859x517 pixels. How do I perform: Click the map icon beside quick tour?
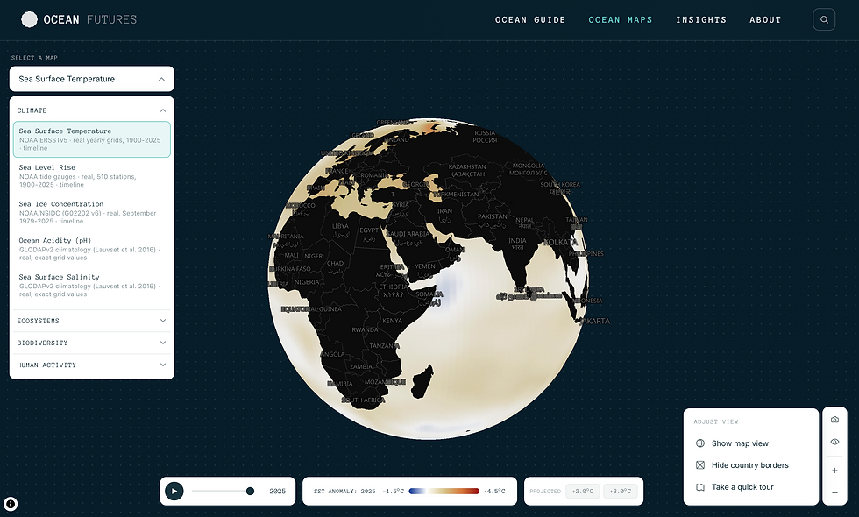[700, 487]
